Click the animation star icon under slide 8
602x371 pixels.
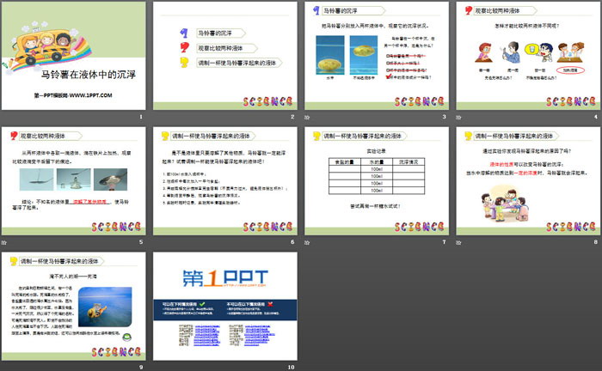(458, 242)
